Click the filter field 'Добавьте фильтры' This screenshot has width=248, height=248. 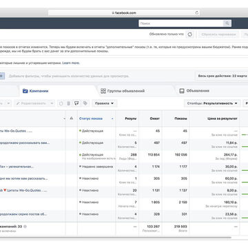click(x=69, y=76)
